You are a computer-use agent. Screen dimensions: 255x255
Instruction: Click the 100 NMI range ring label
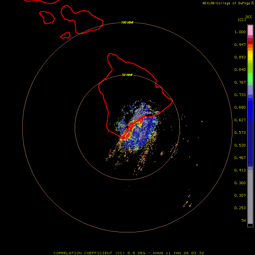(127, 22)
